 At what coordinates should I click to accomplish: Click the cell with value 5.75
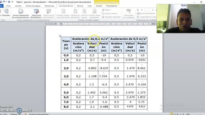point(142,102)
